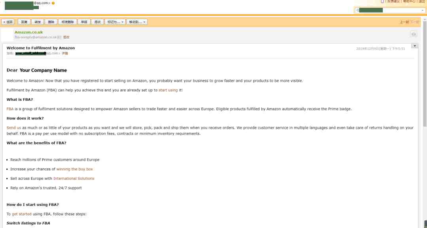Click the email date and time text
The width and height of the screenshot is (427, 228).
point(380,49)
